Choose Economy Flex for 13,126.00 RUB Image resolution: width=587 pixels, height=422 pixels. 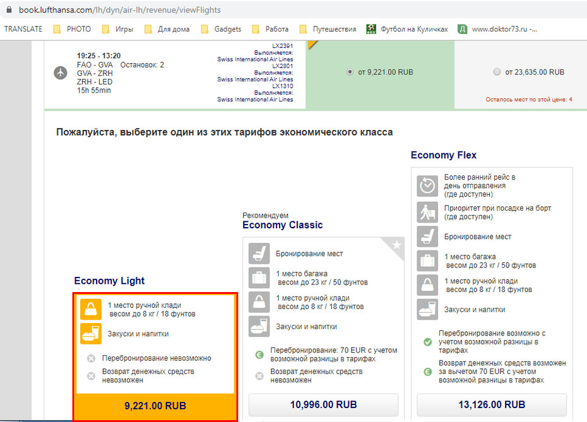[492, 404]
